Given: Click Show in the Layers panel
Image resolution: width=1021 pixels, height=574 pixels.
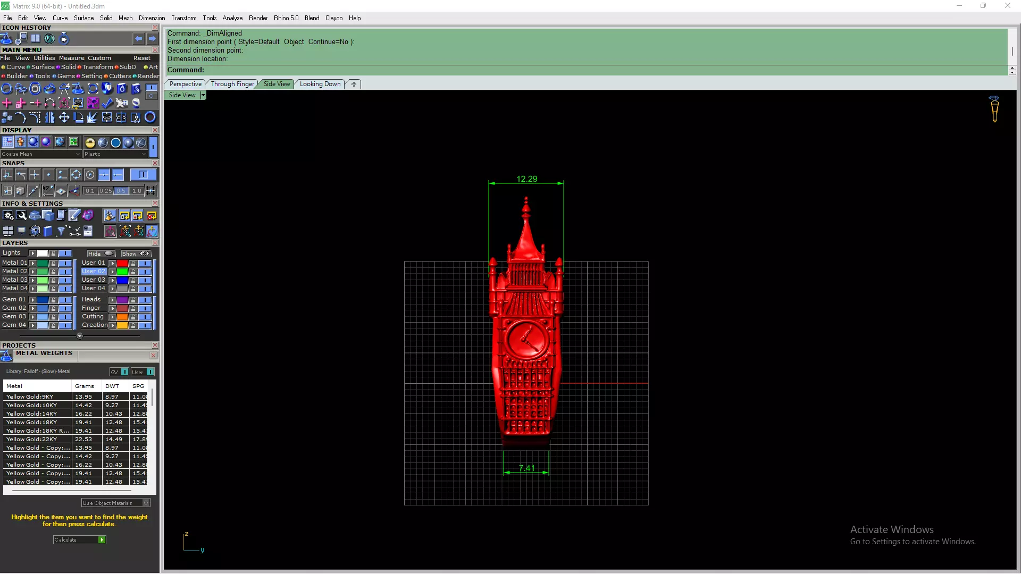Looking at the screenshot, I should (x=136, y=254).
